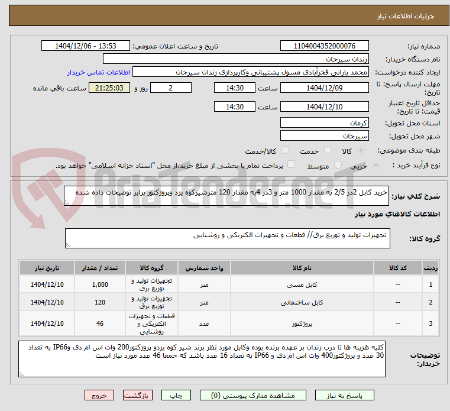Click the price validity time 14:30 field

point(235,107)
